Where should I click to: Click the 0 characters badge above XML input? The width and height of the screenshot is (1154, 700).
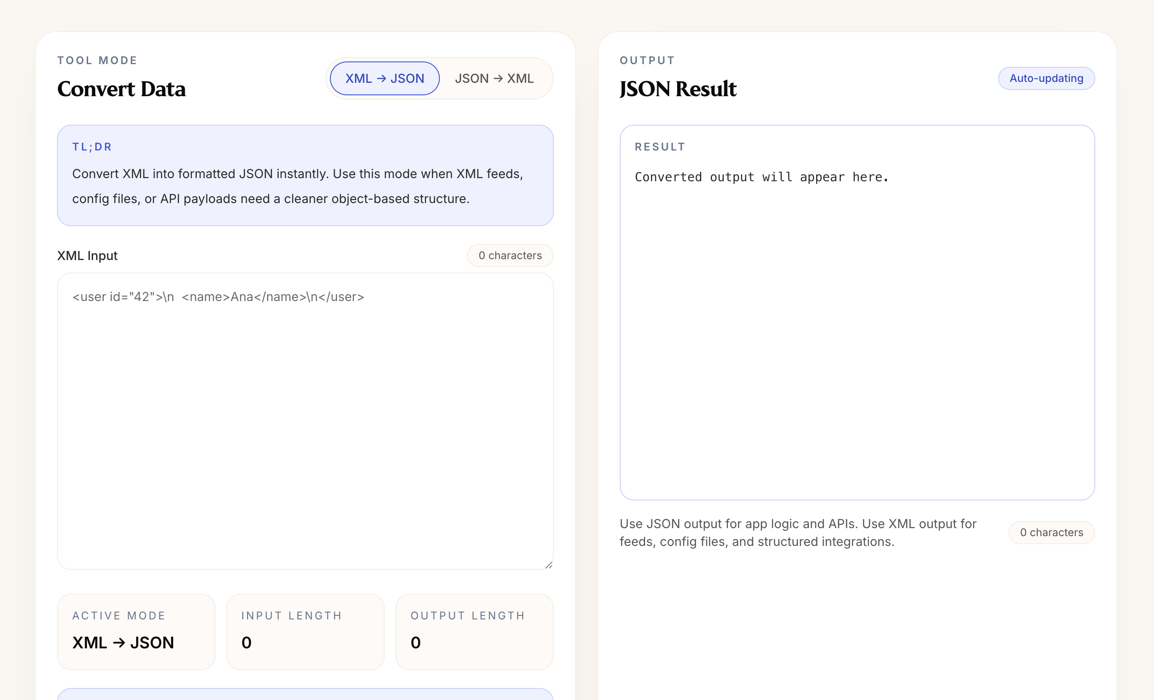tap(510, 255)
